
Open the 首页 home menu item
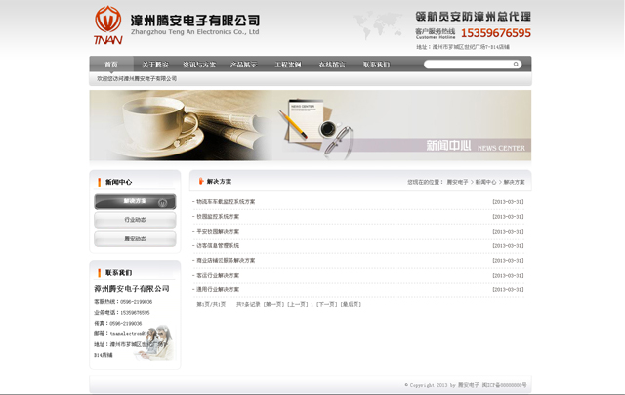pyautogui.click(x=111, y=65)
